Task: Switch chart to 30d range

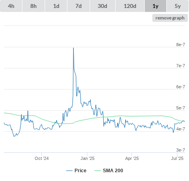Action: (102, 6)
